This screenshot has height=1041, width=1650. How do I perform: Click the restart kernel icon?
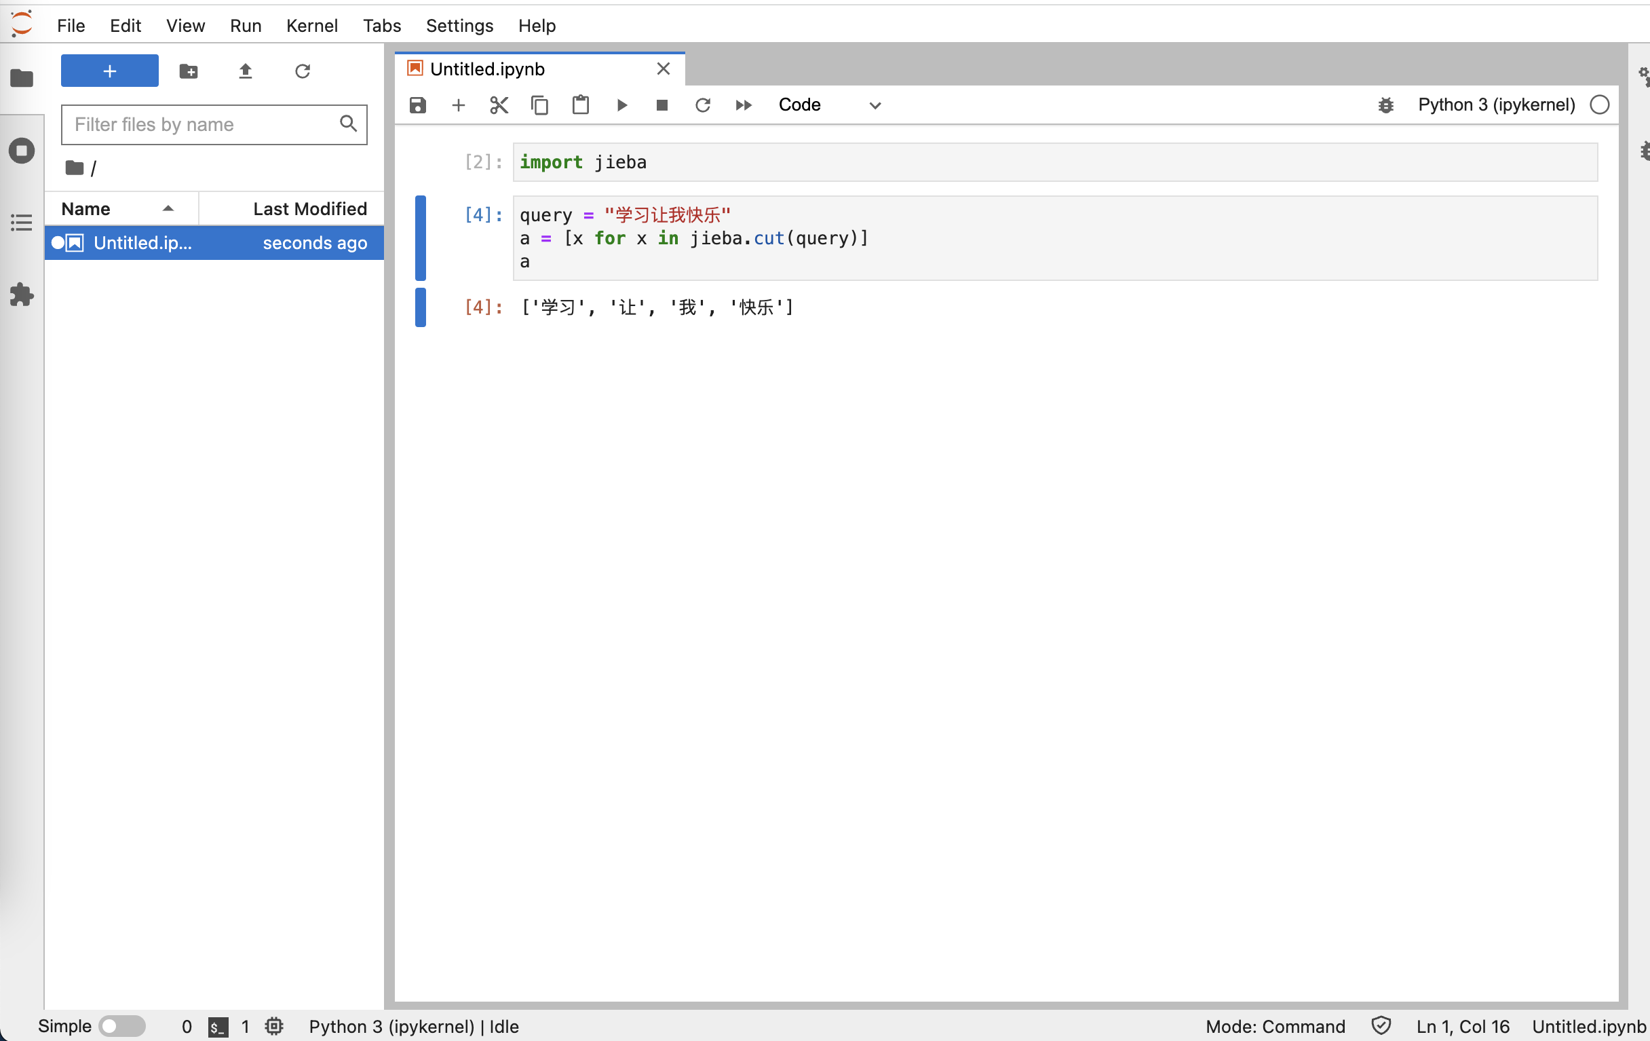click(702, 105)
